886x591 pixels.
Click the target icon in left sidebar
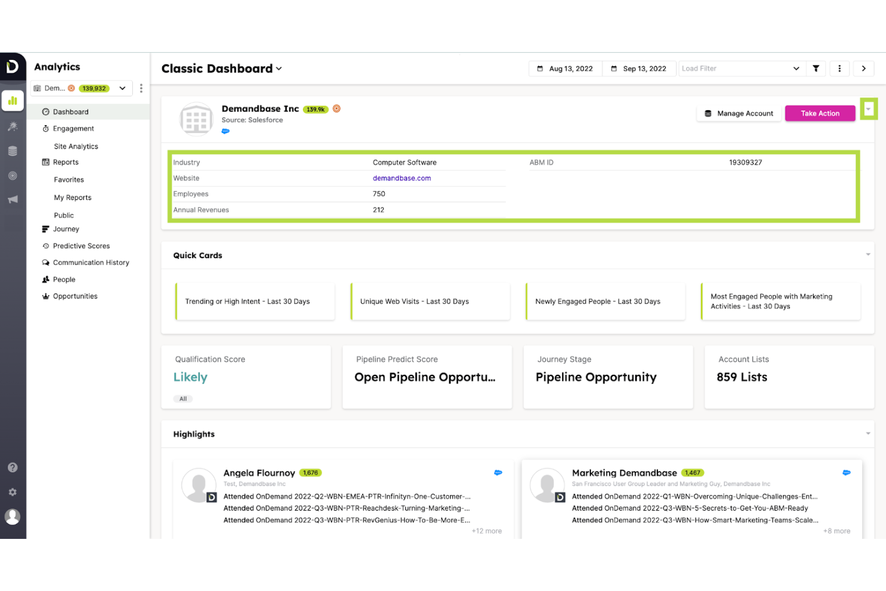13,175
